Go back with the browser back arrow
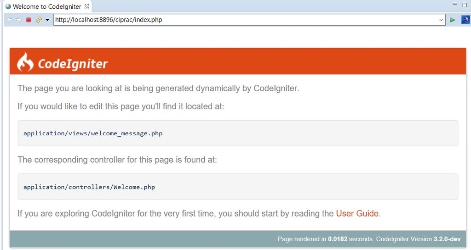471x250 pixels. tap(9, 20)
